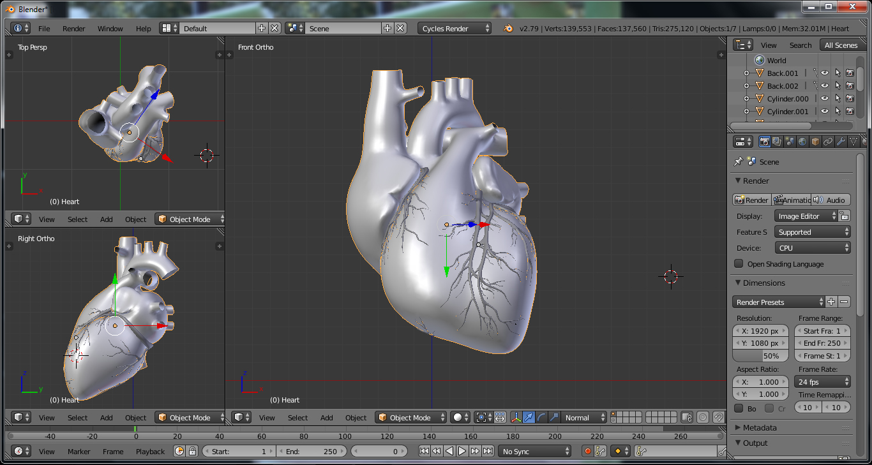Open the Add menu in the Front Ortho viewport
This screenshot has width=872, height=465.
click(326, 418)
